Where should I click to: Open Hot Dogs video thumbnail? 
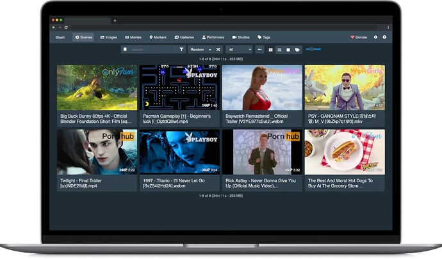pyautogui.click(x=345, y=152)
